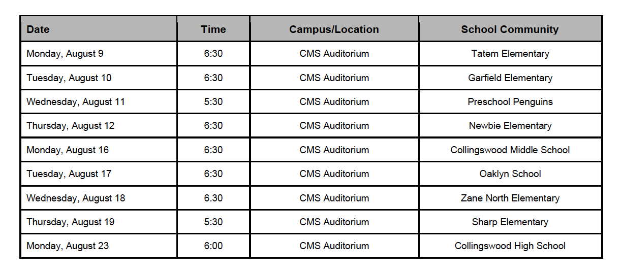Click the 6:00 time cell
This screenshot has width=622, height=277.
click(x=213, y=246)
